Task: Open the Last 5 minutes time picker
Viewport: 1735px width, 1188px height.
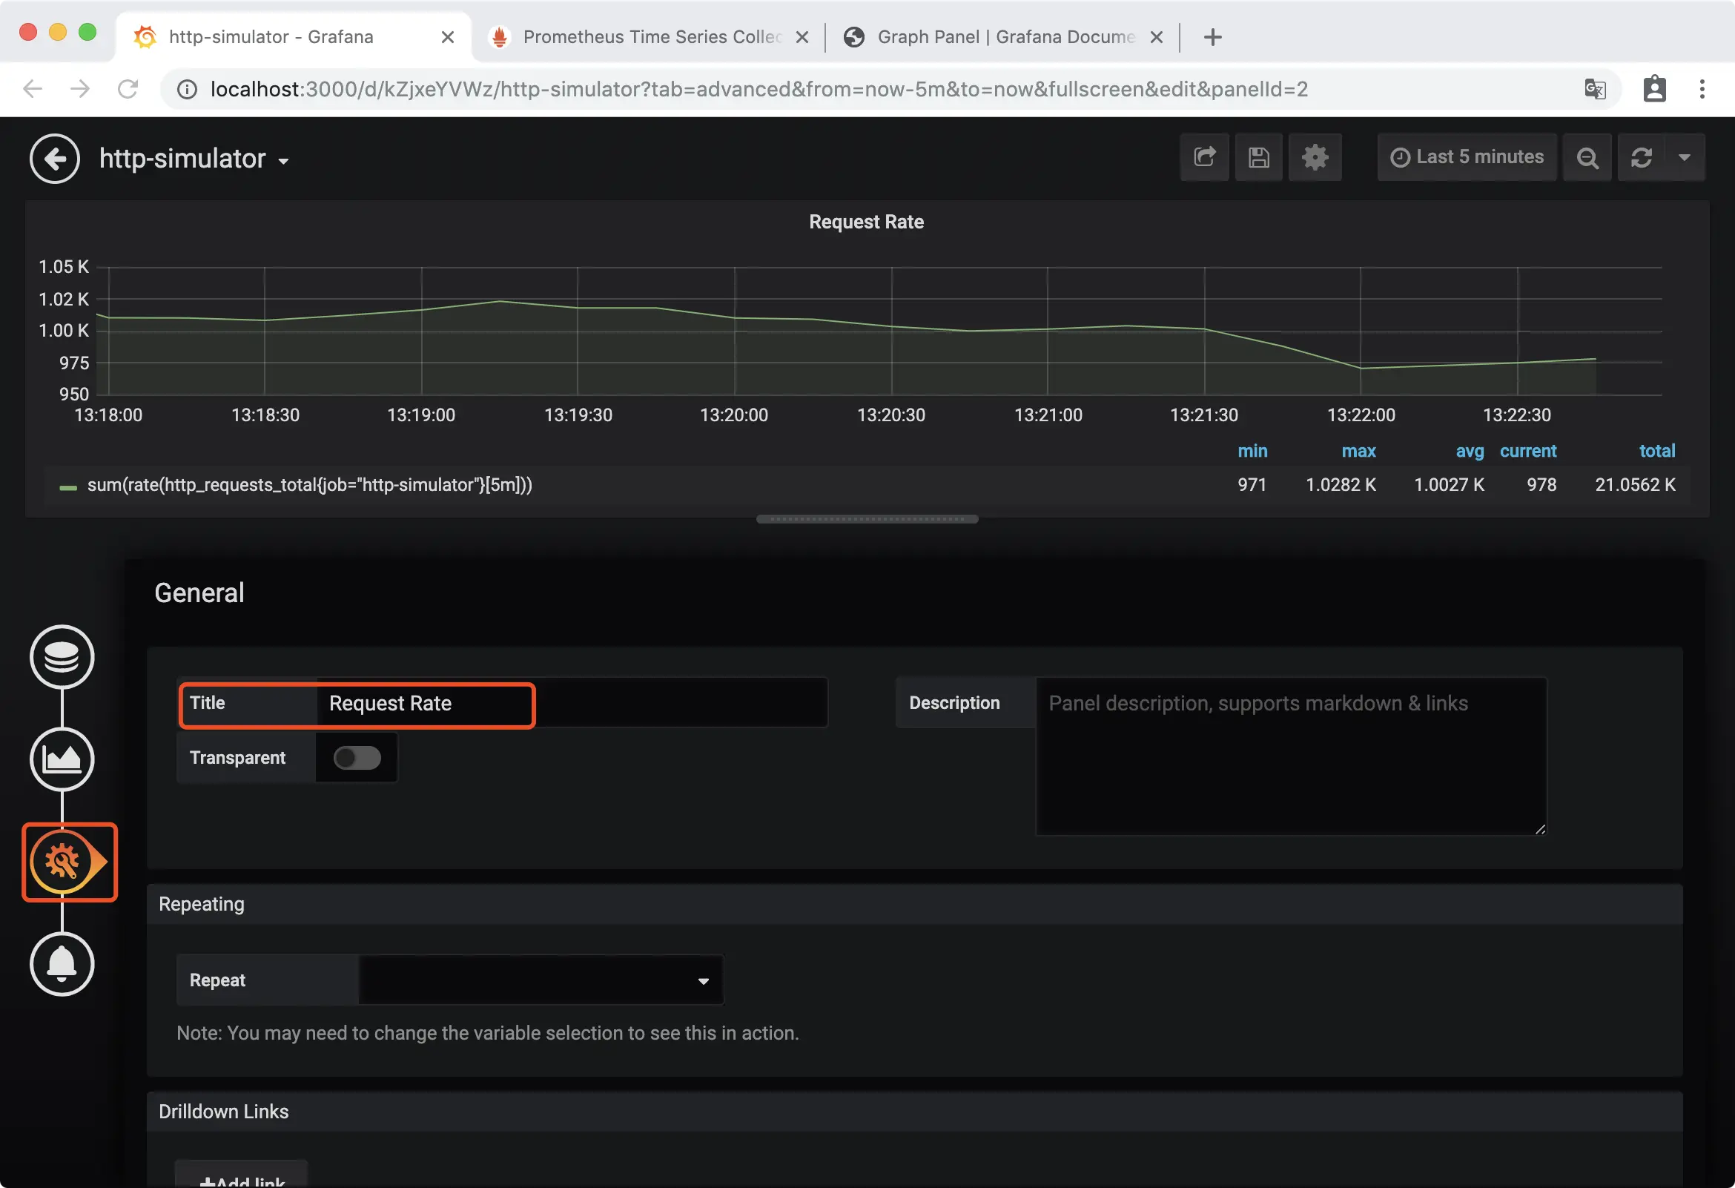Action: [1467, 156]
